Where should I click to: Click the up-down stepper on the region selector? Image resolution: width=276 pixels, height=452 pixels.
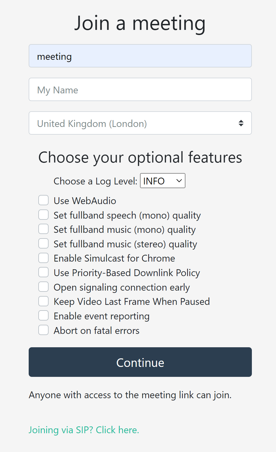click(x=241, y=123)
